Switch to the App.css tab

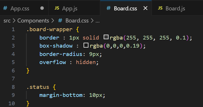tap(24, 8)
